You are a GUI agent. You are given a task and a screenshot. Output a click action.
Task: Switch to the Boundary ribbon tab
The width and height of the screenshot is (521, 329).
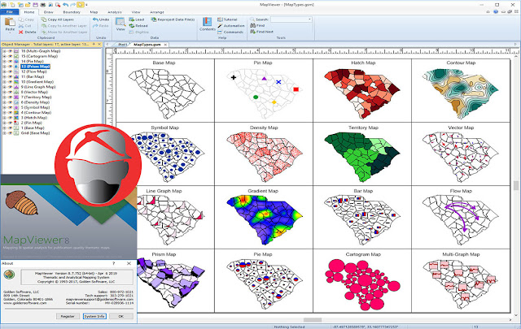pyautogui.click(x=72, y=12)
